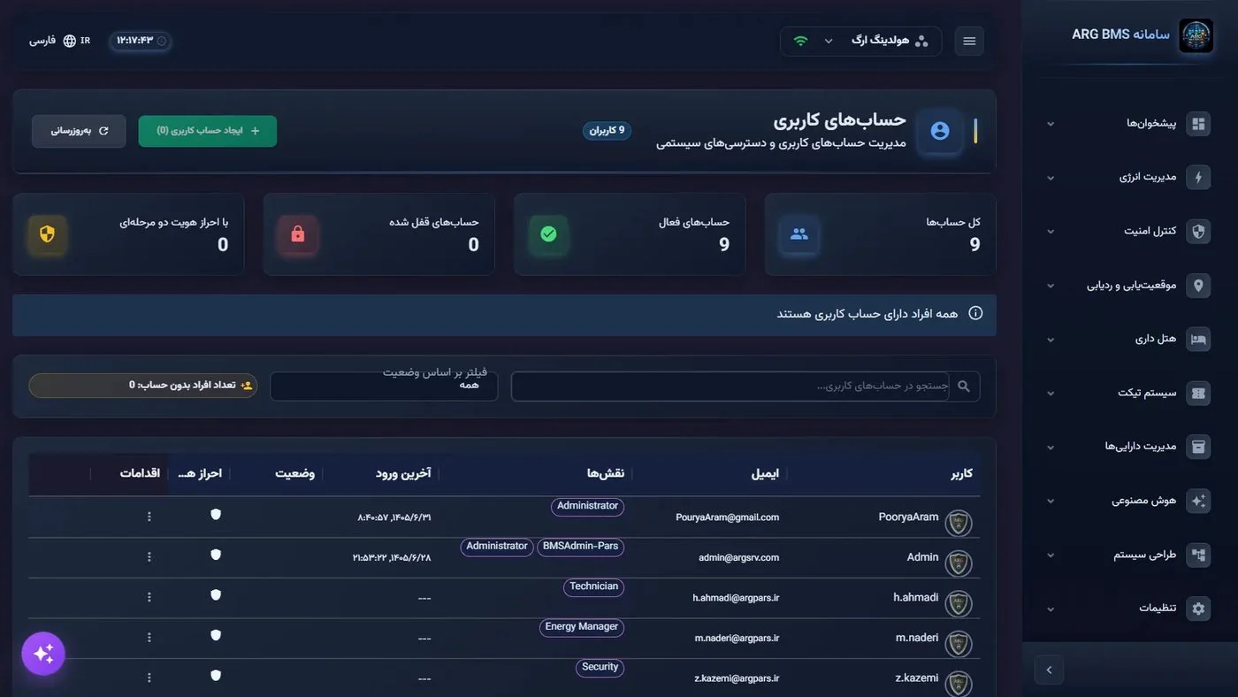
Task: Click the red lock icon on locked accounts card
Action: coord(298,234)
